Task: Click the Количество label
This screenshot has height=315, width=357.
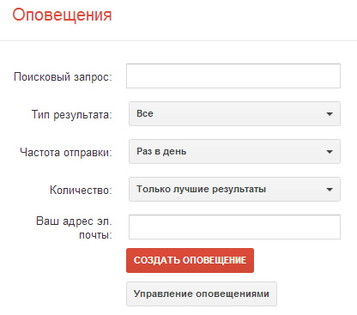Action: pos(81,190)
